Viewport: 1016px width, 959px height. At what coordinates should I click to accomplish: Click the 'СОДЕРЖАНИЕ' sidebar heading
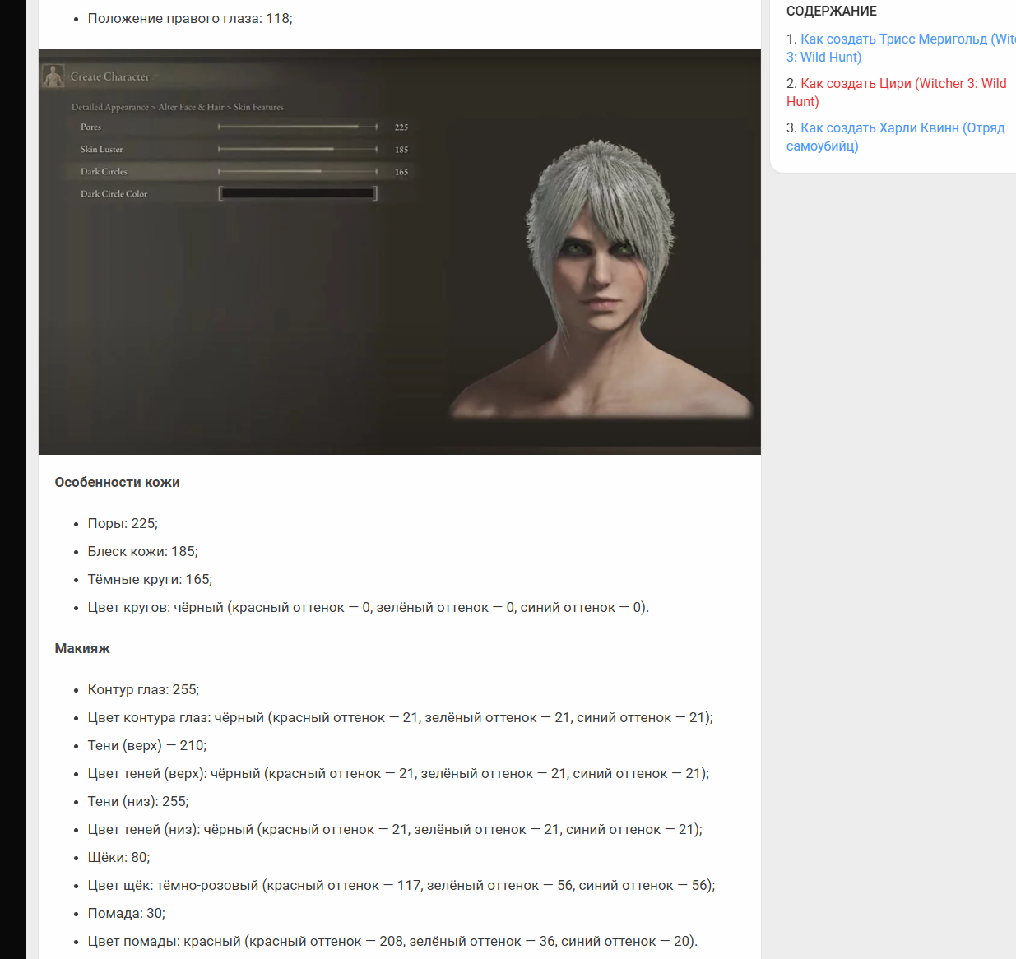click(832, 12)
